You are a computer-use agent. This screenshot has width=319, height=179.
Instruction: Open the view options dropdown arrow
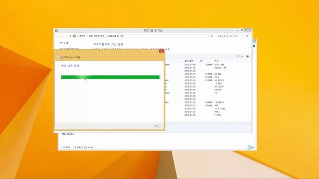242,56
